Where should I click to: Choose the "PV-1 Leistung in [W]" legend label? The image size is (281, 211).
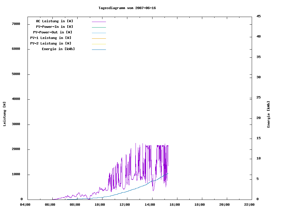coord(51,38)
